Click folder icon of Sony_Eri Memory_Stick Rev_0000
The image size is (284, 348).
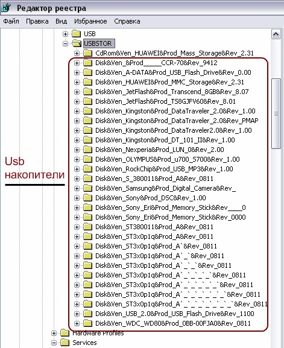pos(88,217)
